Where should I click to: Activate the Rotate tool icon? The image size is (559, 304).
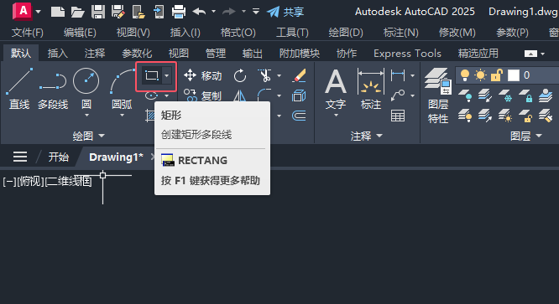click(240, 75)
